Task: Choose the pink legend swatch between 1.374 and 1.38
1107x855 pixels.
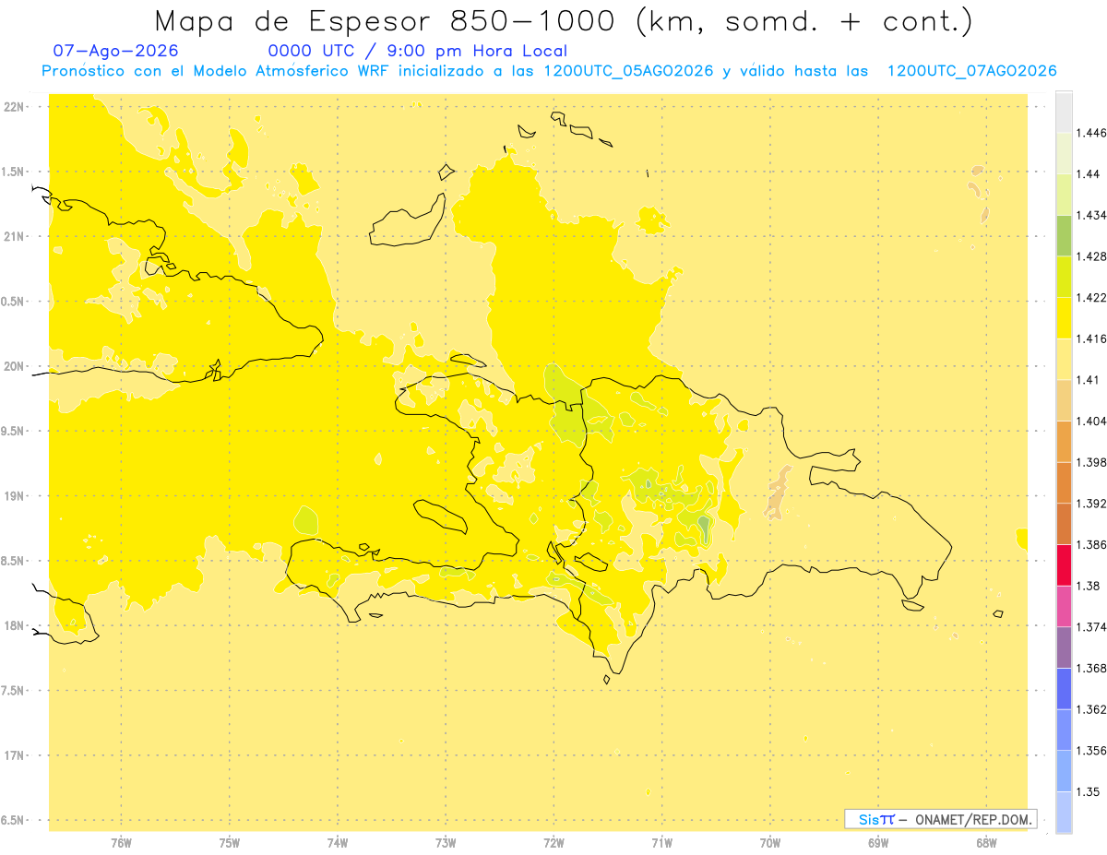Action: click(x=1064, y=606)
